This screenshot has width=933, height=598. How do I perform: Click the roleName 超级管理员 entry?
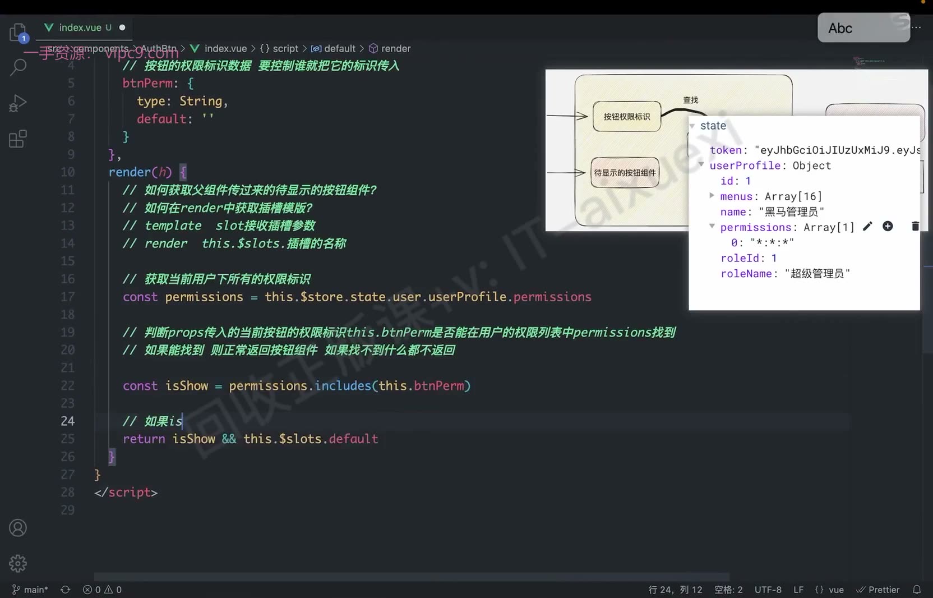[x=786, y=273]
